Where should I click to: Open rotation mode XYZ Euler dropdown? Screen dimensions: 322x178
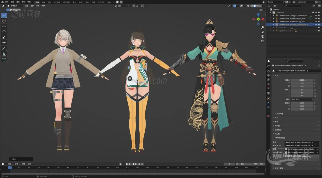[302, 99]
